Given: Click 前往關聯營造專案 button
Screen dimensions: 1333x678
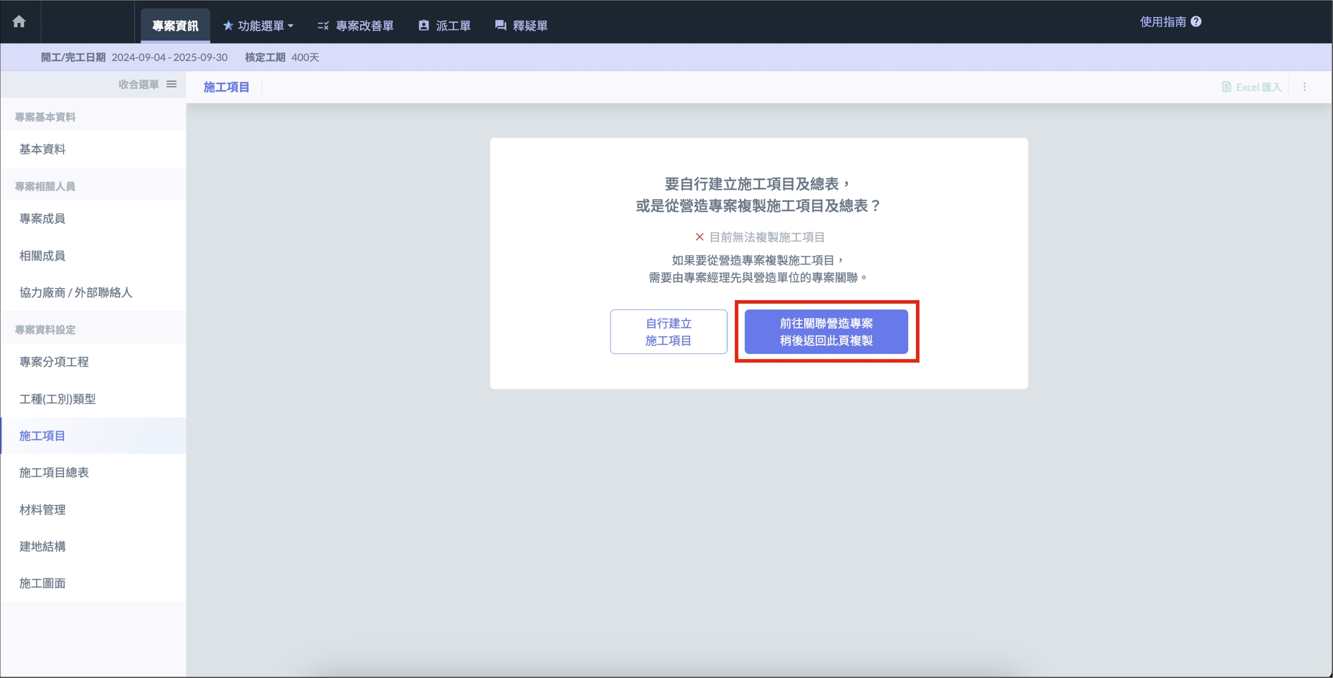Looking at the screenshot, I should coord(826,331).
